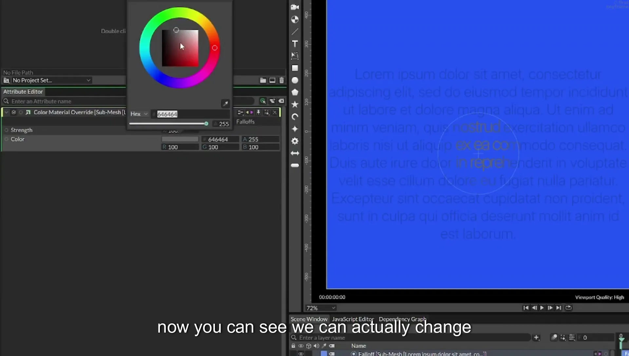Select the Capsule shape tool

coord(295,165)
